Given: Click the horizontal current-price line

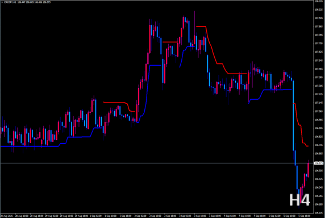Looking at the screenshot, I should tap(157, 163).
